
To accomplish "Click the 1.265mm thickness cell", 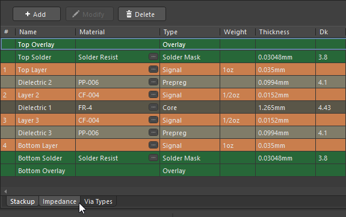I will 286,108.
